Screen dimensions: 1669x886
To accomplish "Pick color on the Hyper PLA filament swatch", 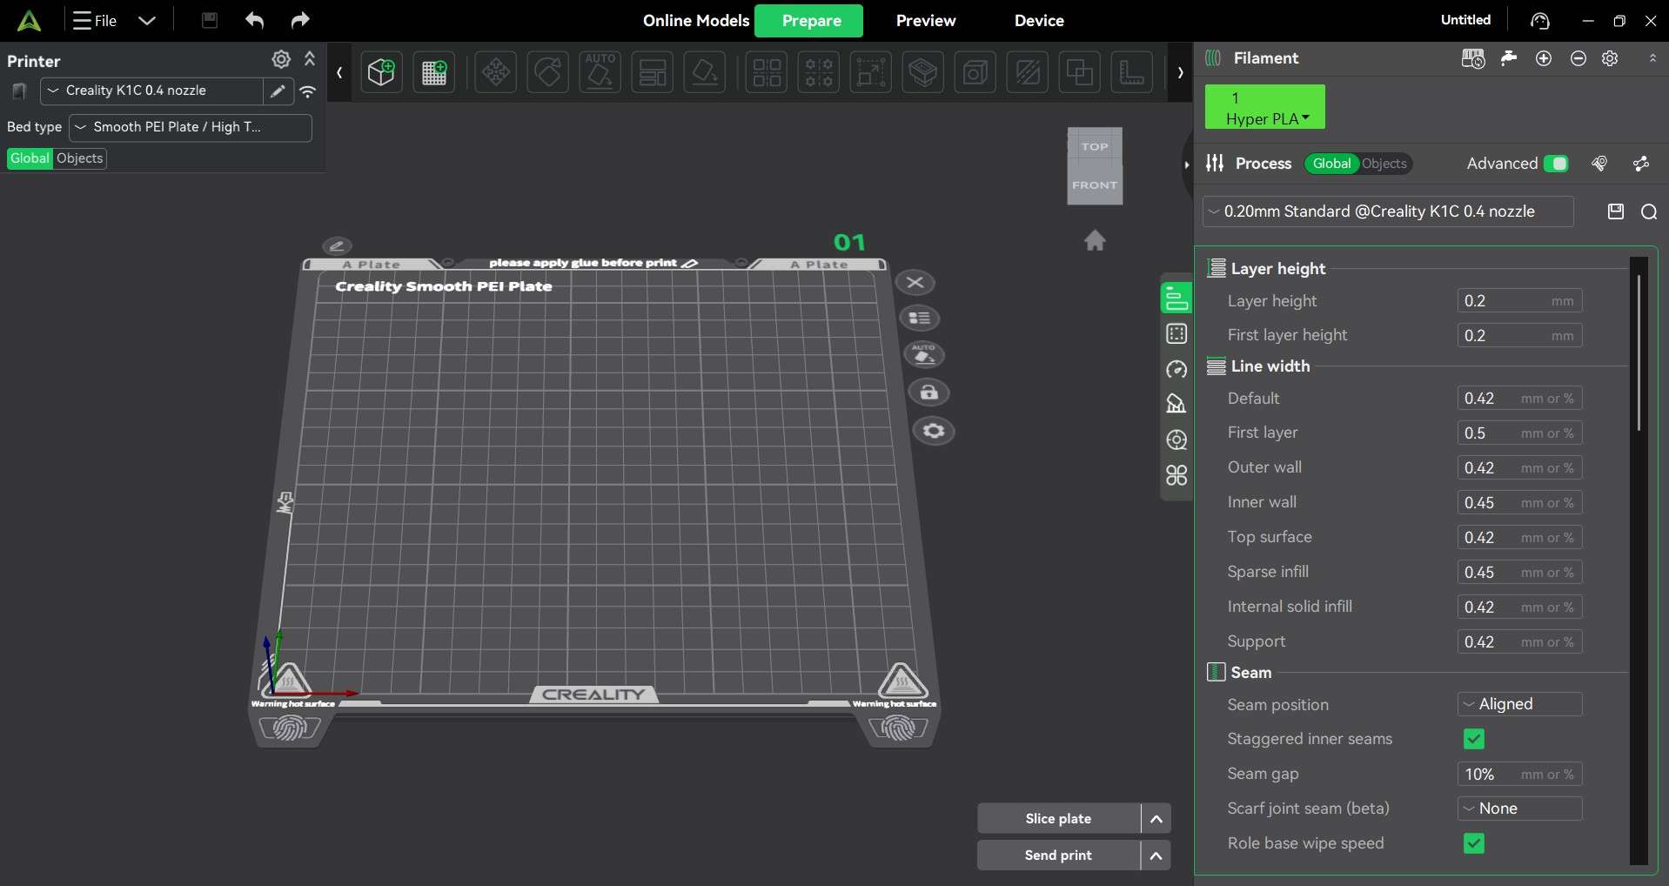I will 1265,107.
